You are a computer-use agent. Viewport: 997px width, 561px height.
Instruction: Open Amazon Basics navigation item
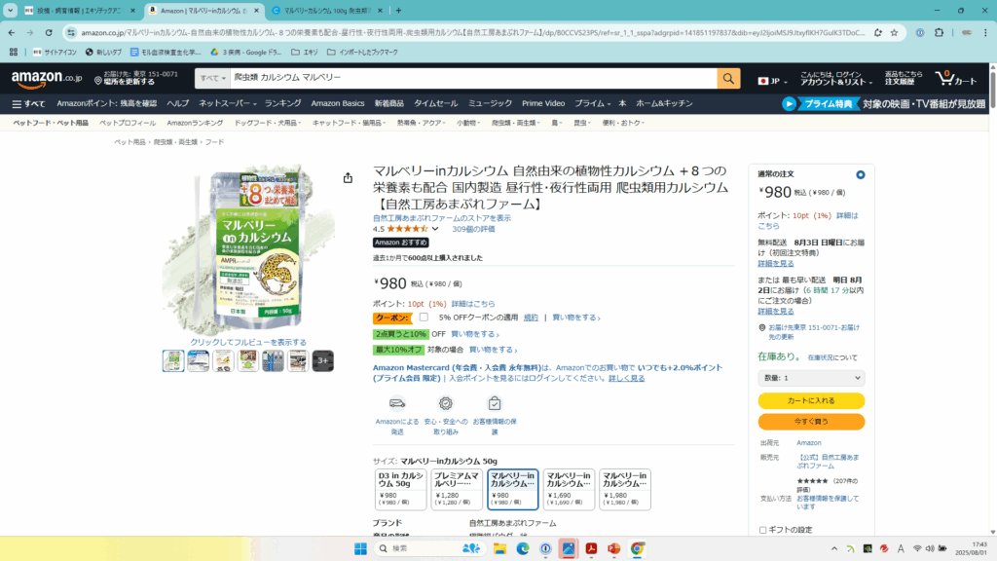(x=338, y=103)
